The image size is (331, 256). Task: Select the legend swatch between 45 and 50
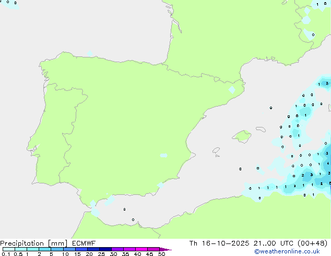click(x=153, y=249)
